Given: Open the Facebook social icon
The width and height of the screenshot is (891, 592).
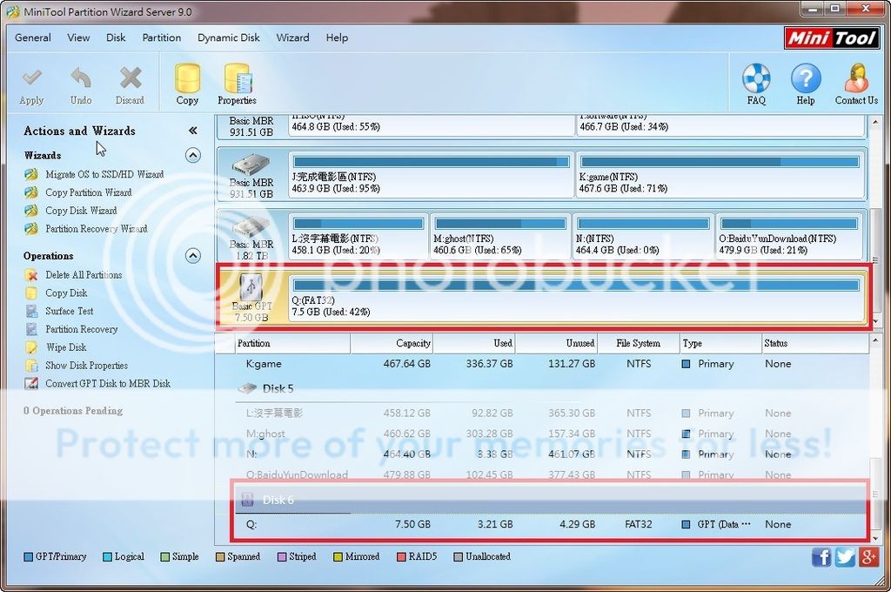Looking at the screenshot, I should click(x=821, y=557).
